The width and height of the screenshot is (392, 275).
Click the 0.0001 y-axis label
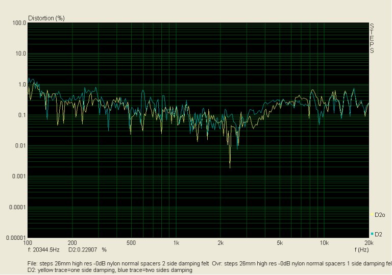[x=18, y=207]
